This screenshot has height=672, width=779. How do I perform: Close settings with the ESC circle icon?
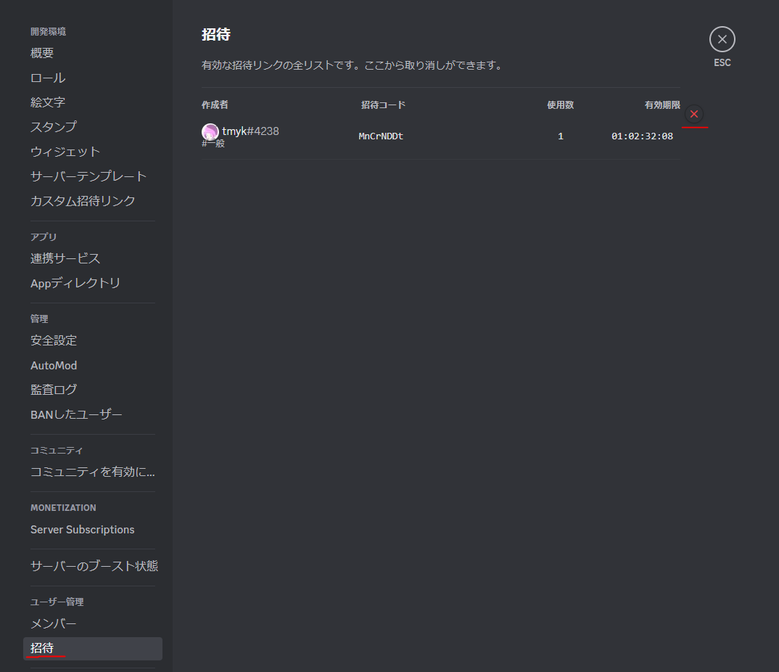coord(722,39)
